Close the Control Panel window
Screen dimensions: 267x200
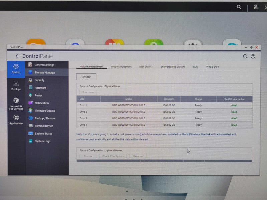257,47
